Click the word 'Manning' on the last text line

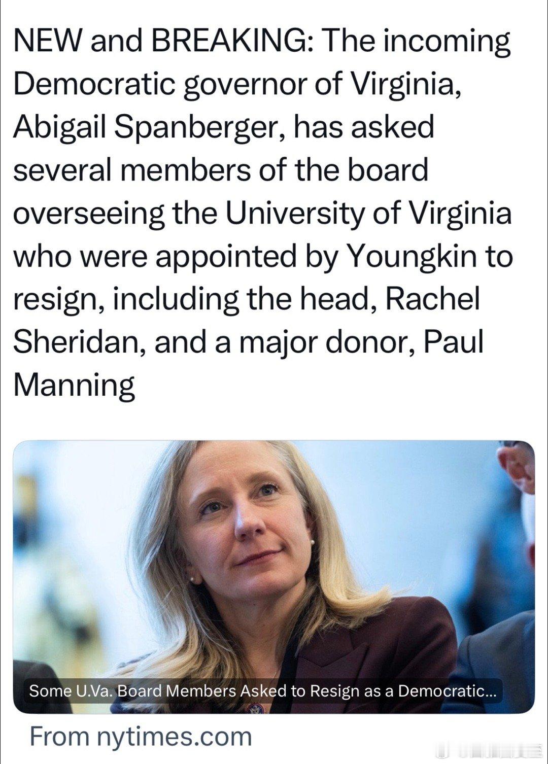point(74,386)
